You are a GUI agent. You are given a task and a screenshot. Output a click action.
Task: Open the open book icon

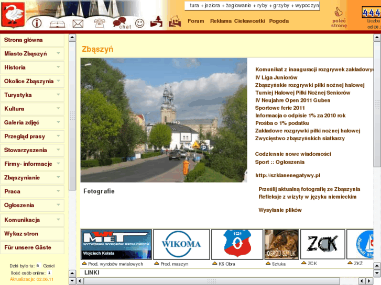[57, 24]
